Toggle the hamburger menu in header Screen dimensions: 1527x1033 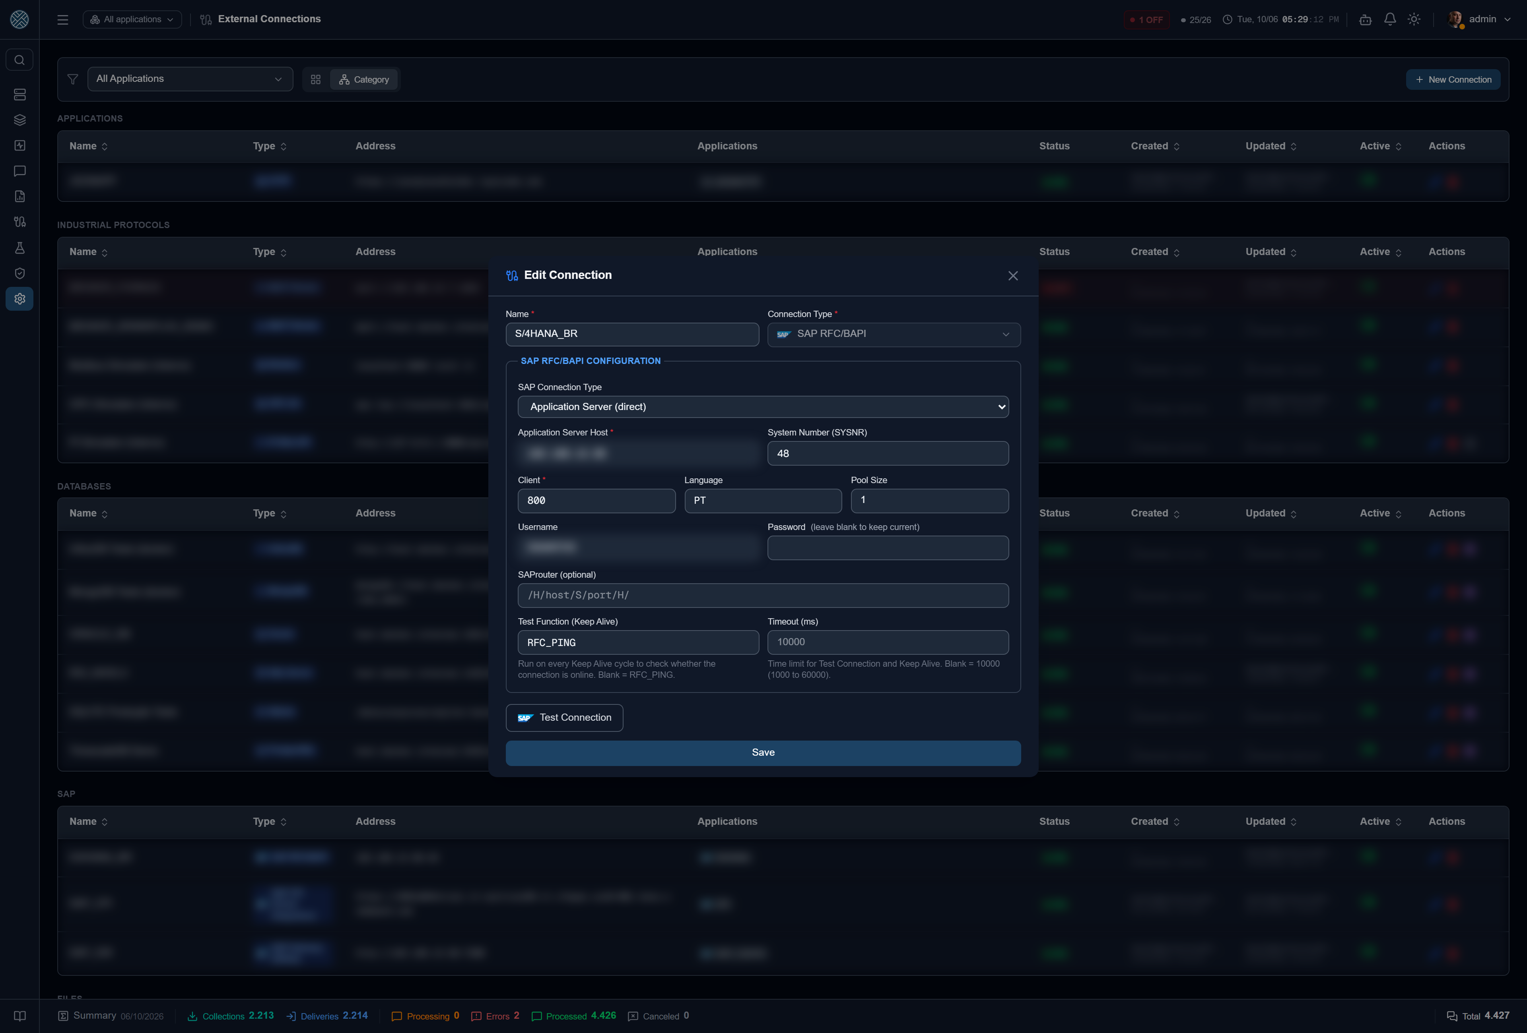tap(63, 20)
